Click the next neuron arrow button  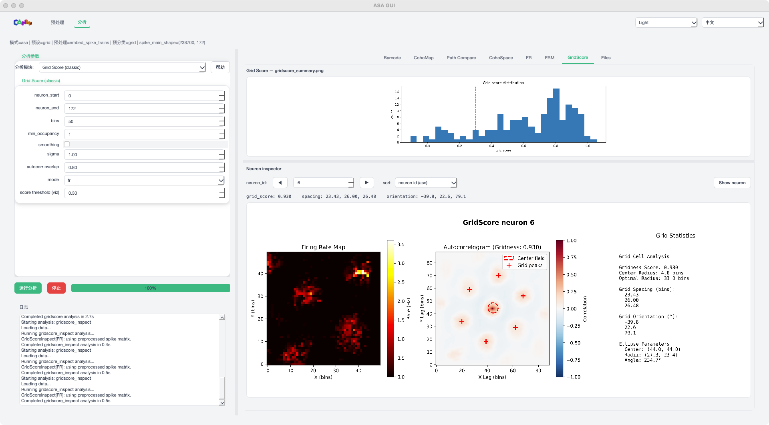366,183
